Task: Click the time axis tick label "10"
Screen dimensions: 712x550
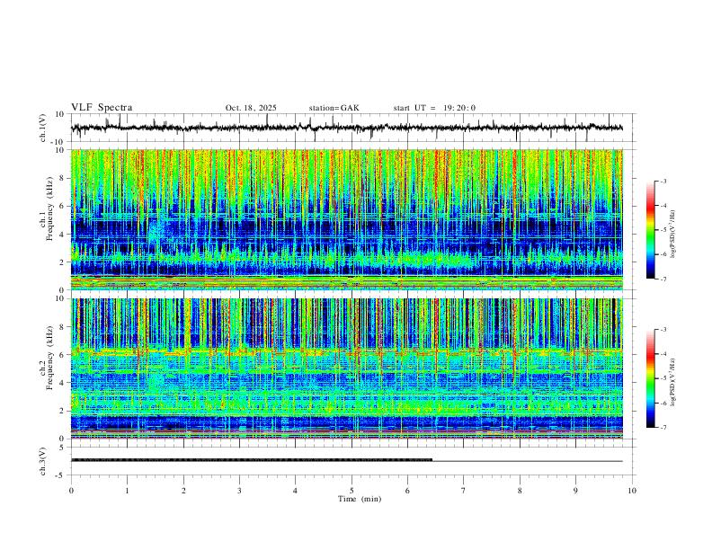Action: [632, 491]
